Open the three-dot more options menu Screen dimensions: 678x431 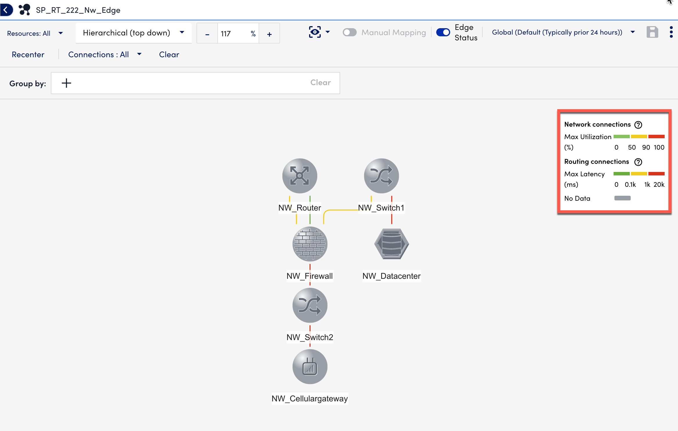pyautogui.click(x=671, y=32)
